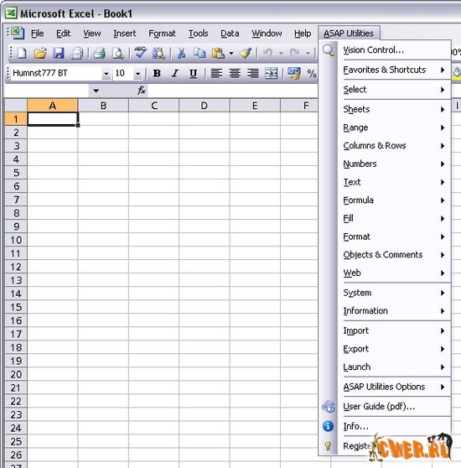Expand the Sheets submenu

coord(394,109)
